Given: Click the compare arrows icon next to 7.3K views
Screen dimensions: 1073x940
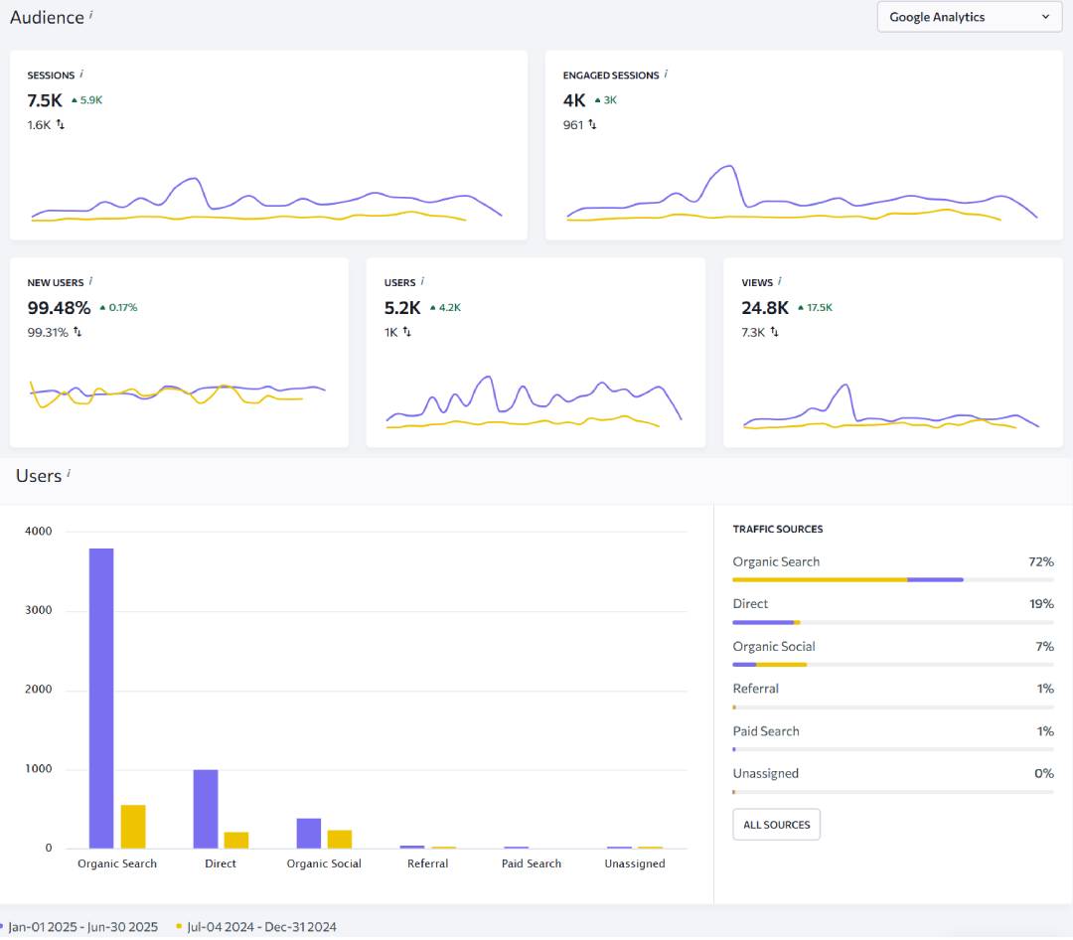Looking at the screenshot, I should (x=774, y=332).
